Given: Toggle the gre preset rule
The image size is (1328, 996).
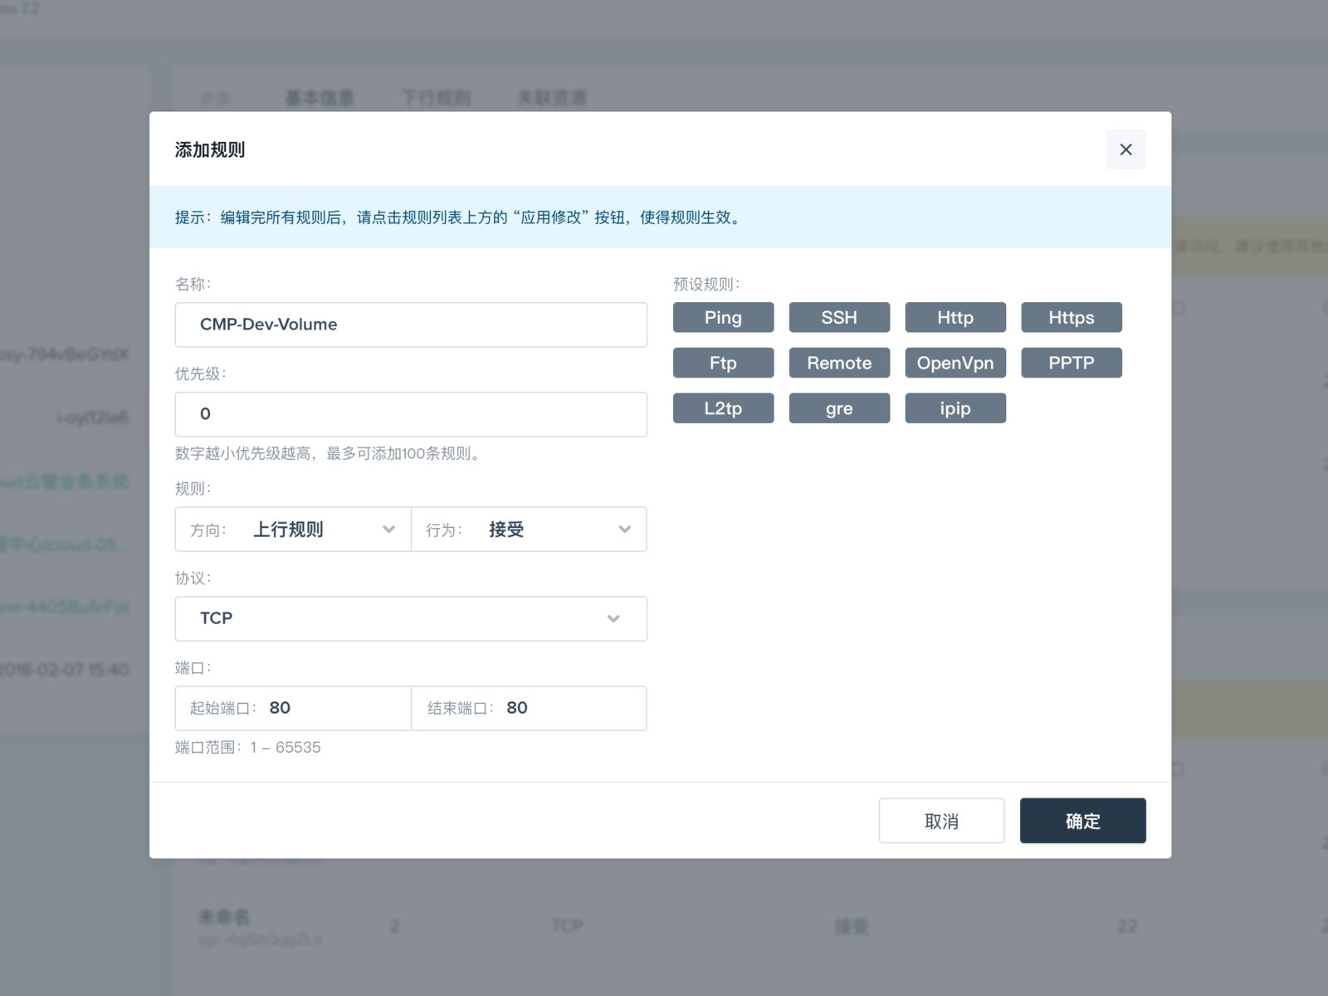Looking at the screenshot, I should [838, 408].
